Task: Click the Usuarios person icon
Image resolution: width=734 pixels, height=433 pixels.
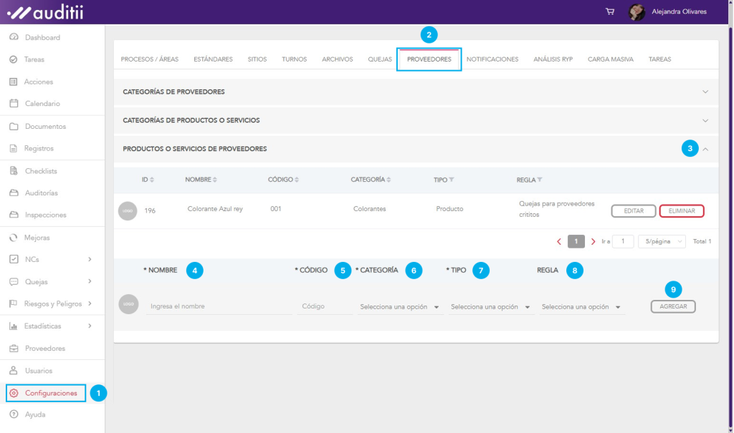Action: tap(14, 371)
